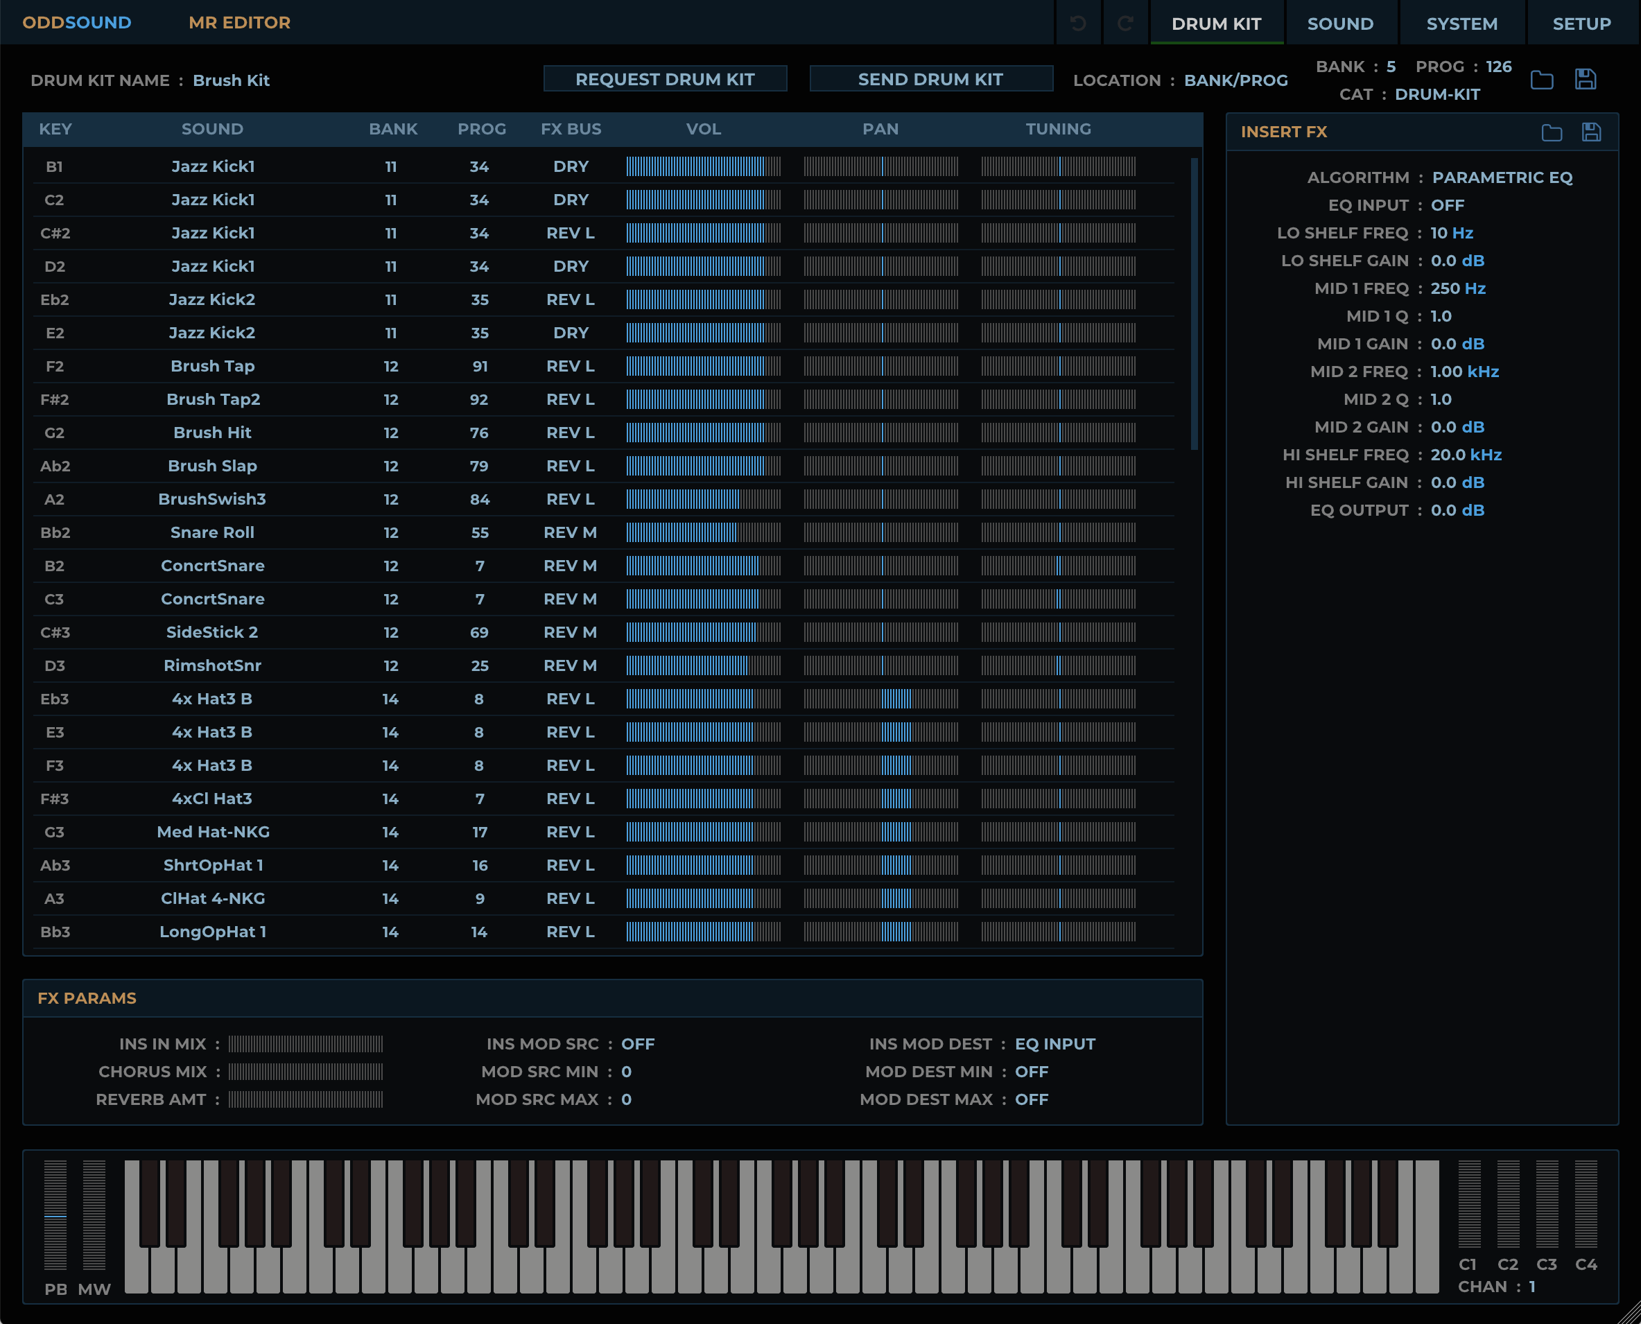This screenshot has height=1324, width=1641.
Task: Change EQ INPUT value OFF
Action: pos(1447,205)
